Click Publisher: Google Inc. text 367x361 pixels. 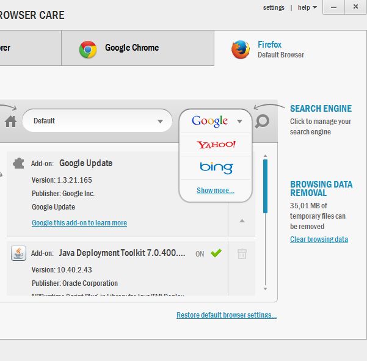click(63, 194)
